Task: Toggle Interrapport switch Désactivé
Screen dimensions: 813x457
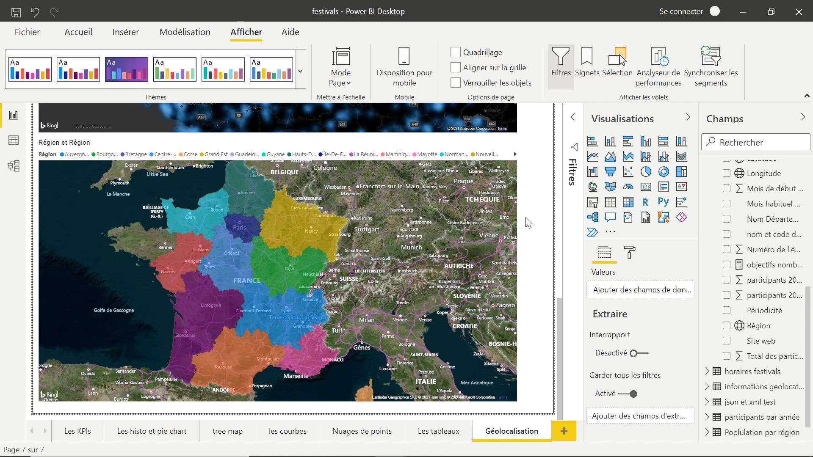Action: [639, 353]
